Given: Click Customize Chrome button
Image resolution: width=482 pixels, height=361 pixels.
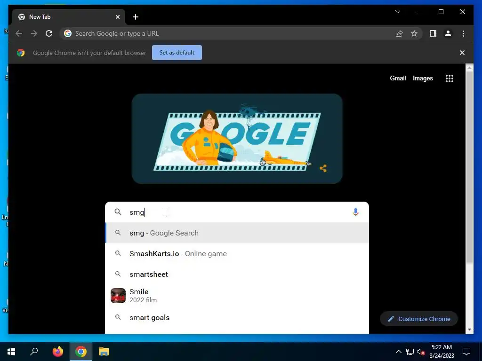Looking at the screenshot, I should (418, 319).
